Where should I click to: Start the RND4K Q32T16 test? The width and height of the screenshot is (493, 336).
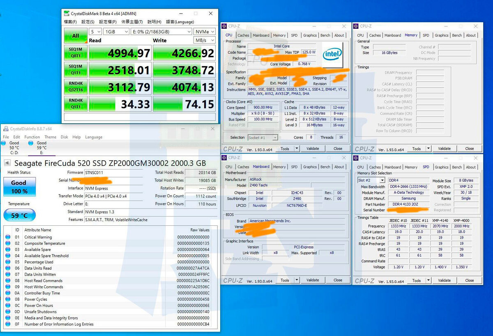(x=76, y=87)
